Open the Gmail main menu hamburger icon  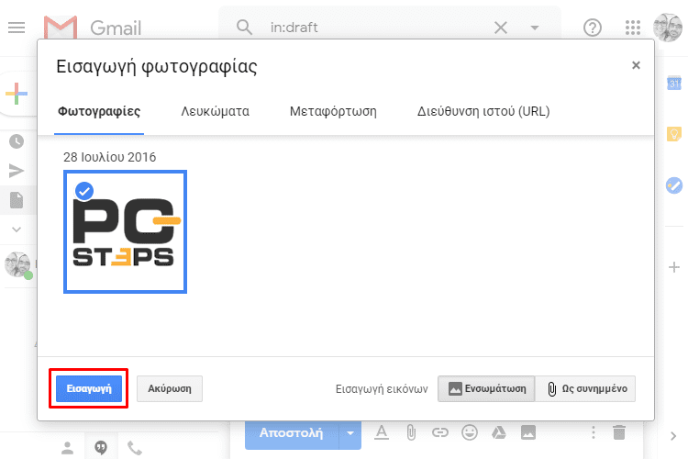click(x=17, y=28)
